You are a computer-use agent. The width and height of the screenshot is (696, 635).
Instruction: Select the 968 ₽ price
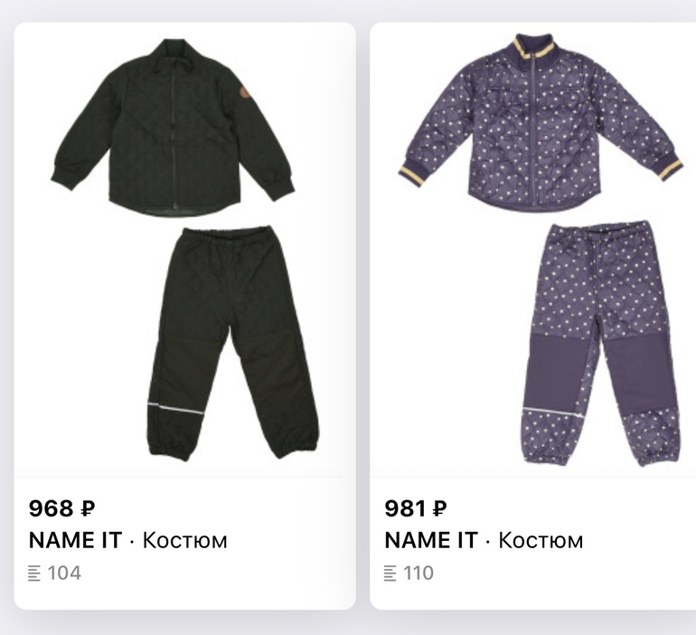[61, 508]
